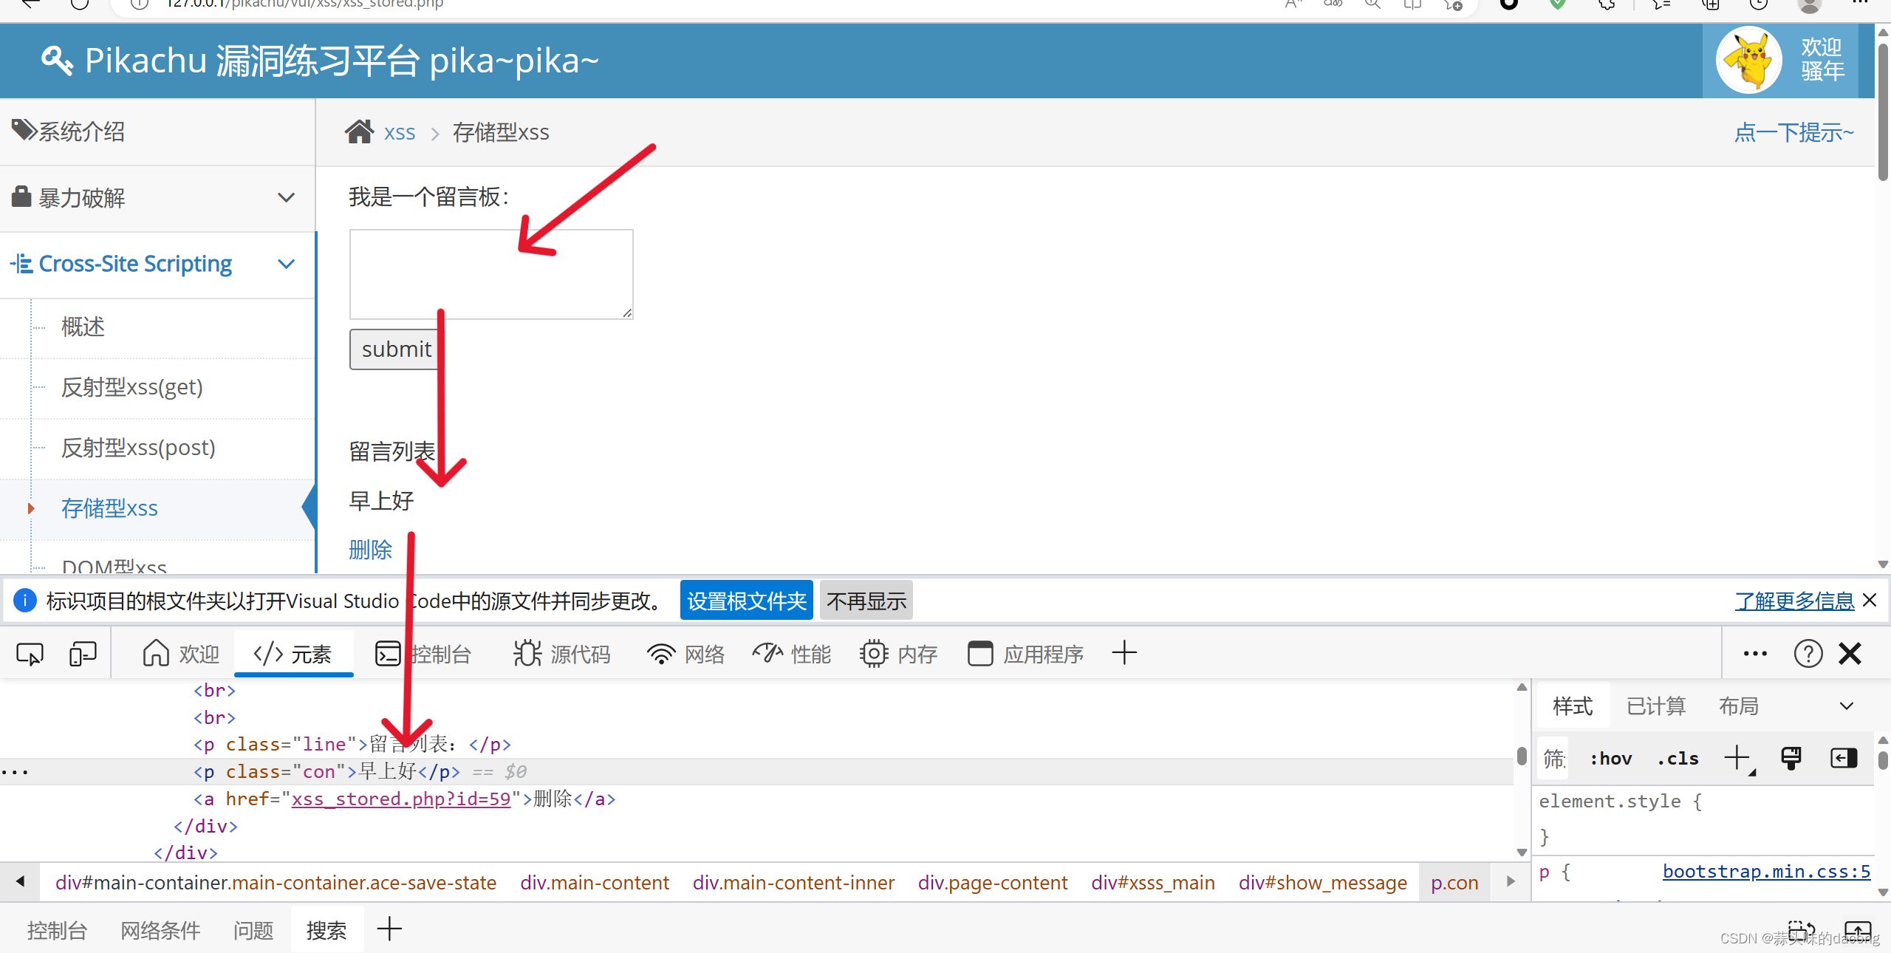Click the 删除 link under message

tap(370, 550)
